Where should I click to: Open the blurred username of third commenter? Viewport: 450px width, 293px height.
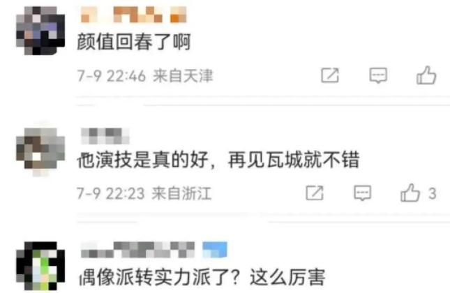click(x=137, y=250)
